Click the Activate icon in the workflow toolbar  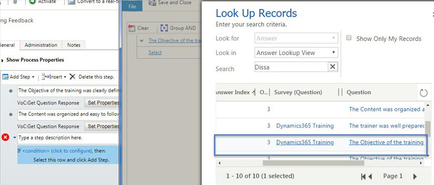pos(32,2)
